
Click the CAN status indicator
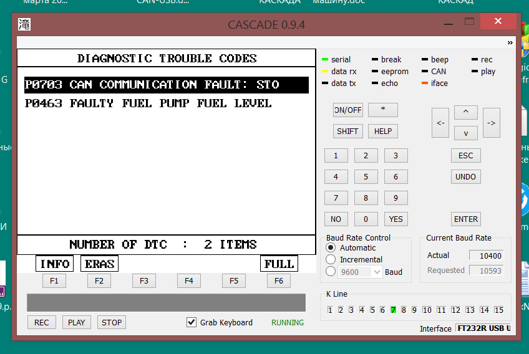click(425, 71)
